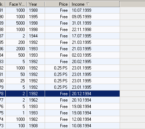145x129 pixels.
Task: Click 23.01.1995 in the face value 1000 row
Action: point(81,68)
